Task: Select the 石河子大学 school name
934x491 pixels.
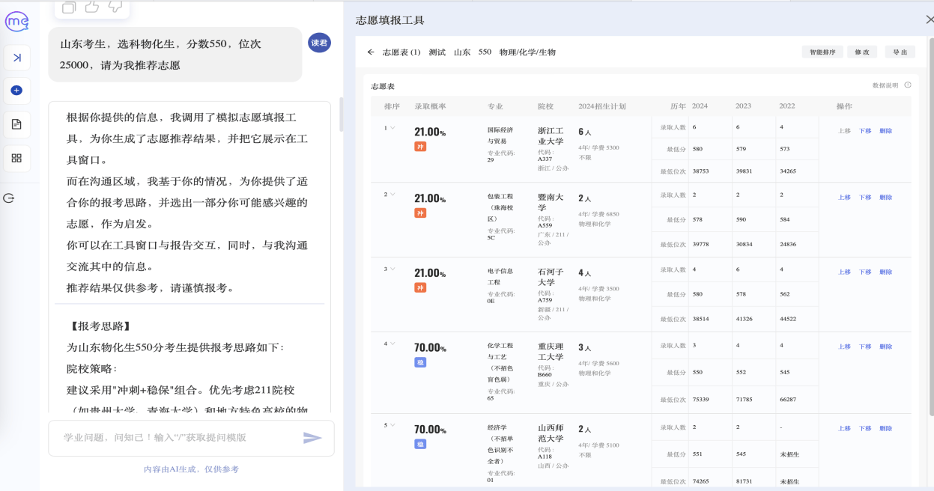Action: (x=551, y=277)
